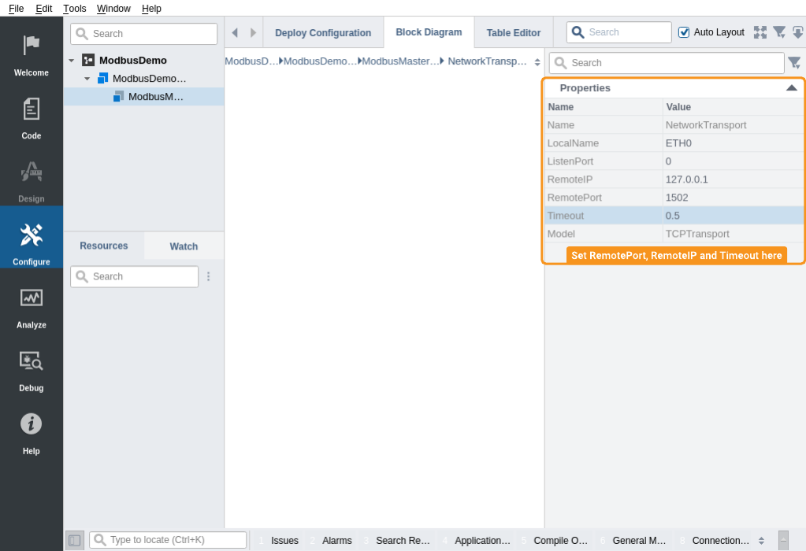Open the Tools menu
This screenshot has height=551, width=806.
click(x=75, y=8)
